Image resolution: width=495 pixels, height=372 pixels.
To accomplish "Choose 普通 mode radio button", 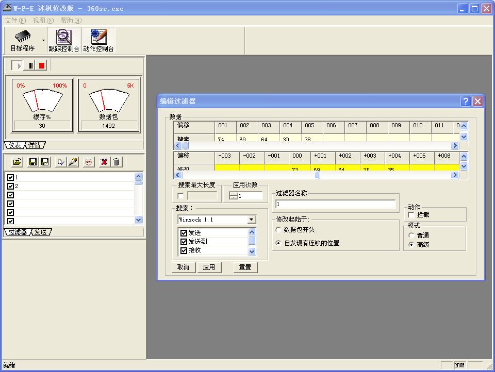I will pyautogui.click(x=411, y=235).
